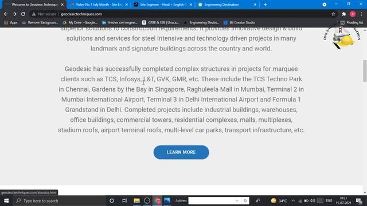Screen dimensions: 367x206
Task: Open the weather 34°C widget
Action: [x=279, y=201]
